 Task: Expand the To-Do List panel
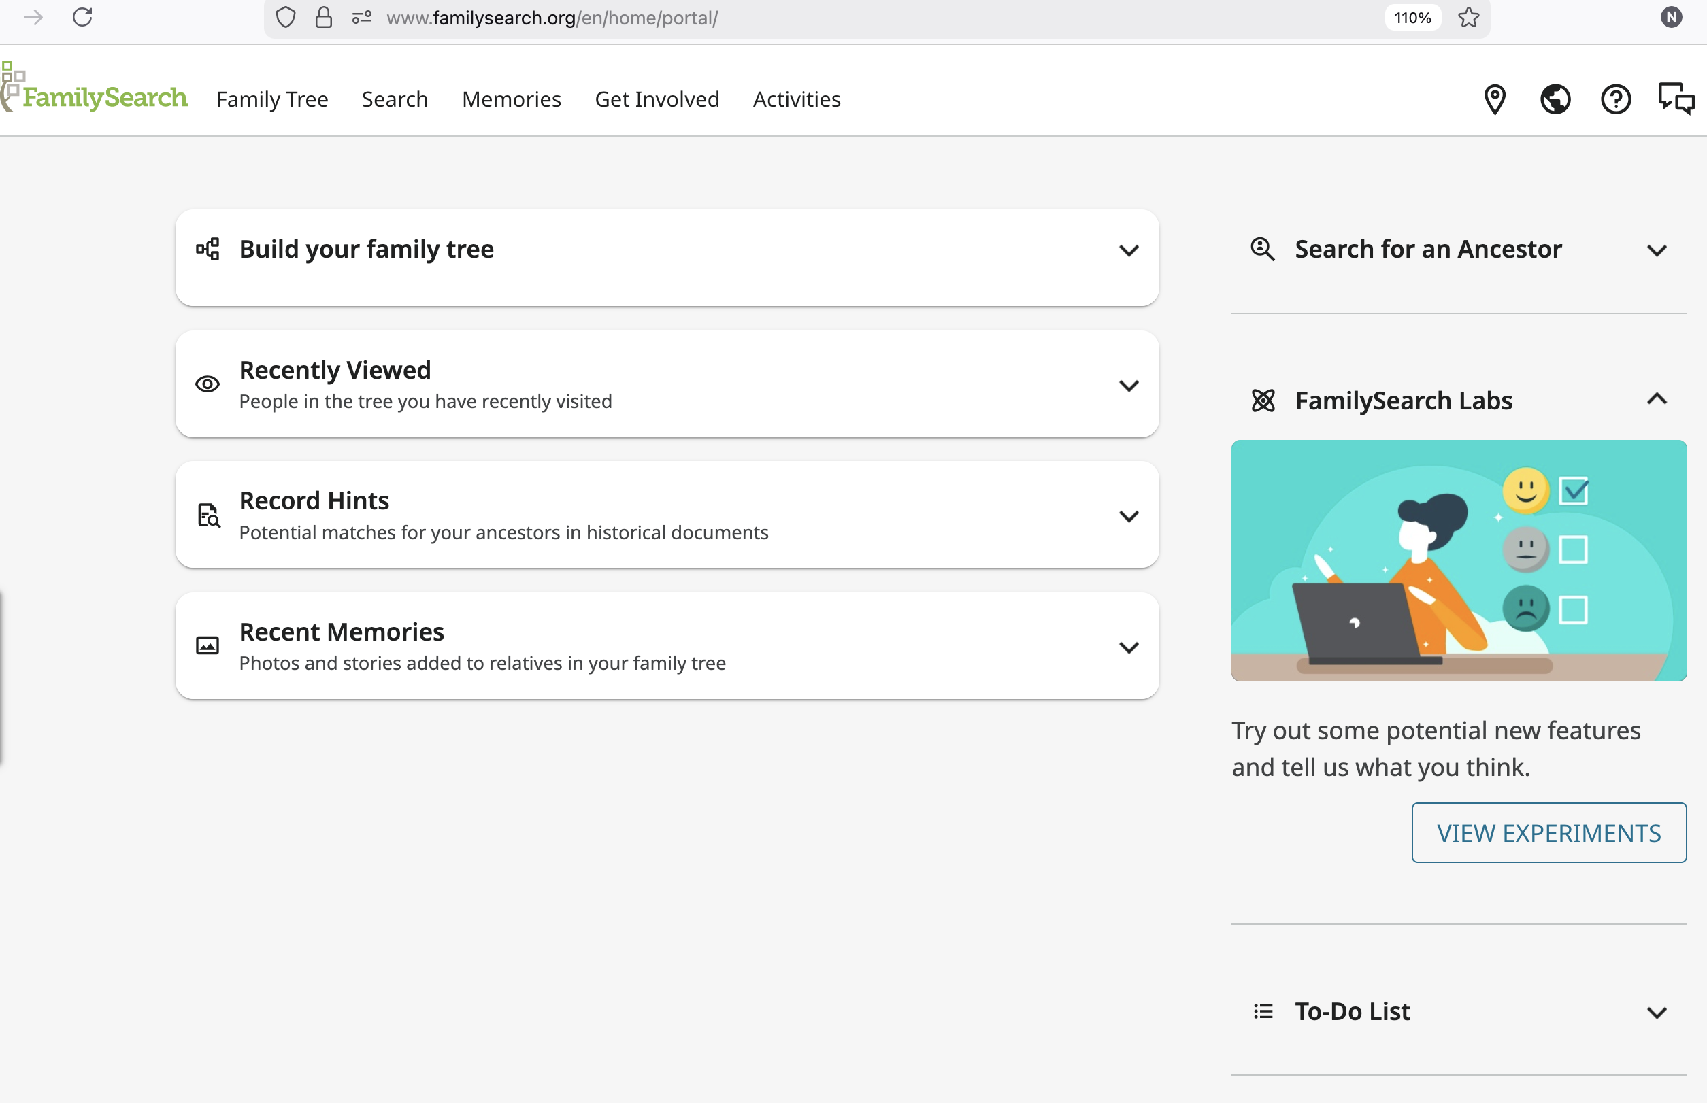click(x=1656, y=1012)
